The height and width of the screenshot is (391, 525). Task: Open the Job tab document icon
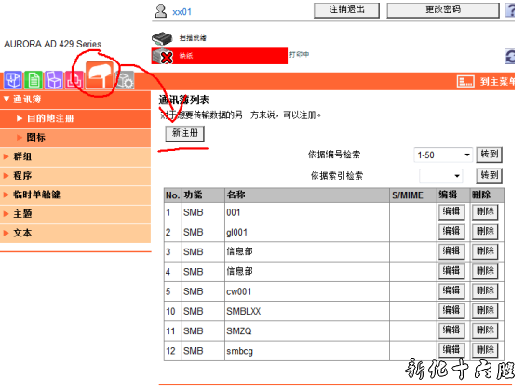pos(34,80)
